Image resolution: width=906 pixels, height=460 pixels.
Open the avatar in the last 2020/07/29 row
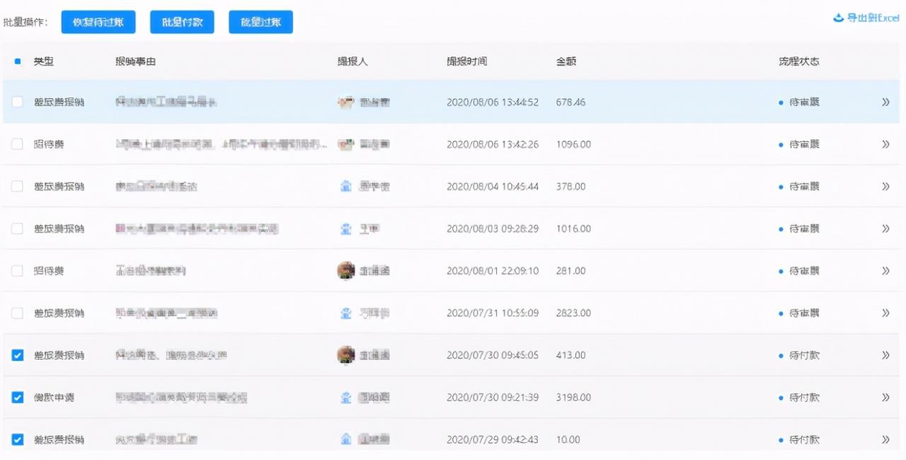[346, 439]
